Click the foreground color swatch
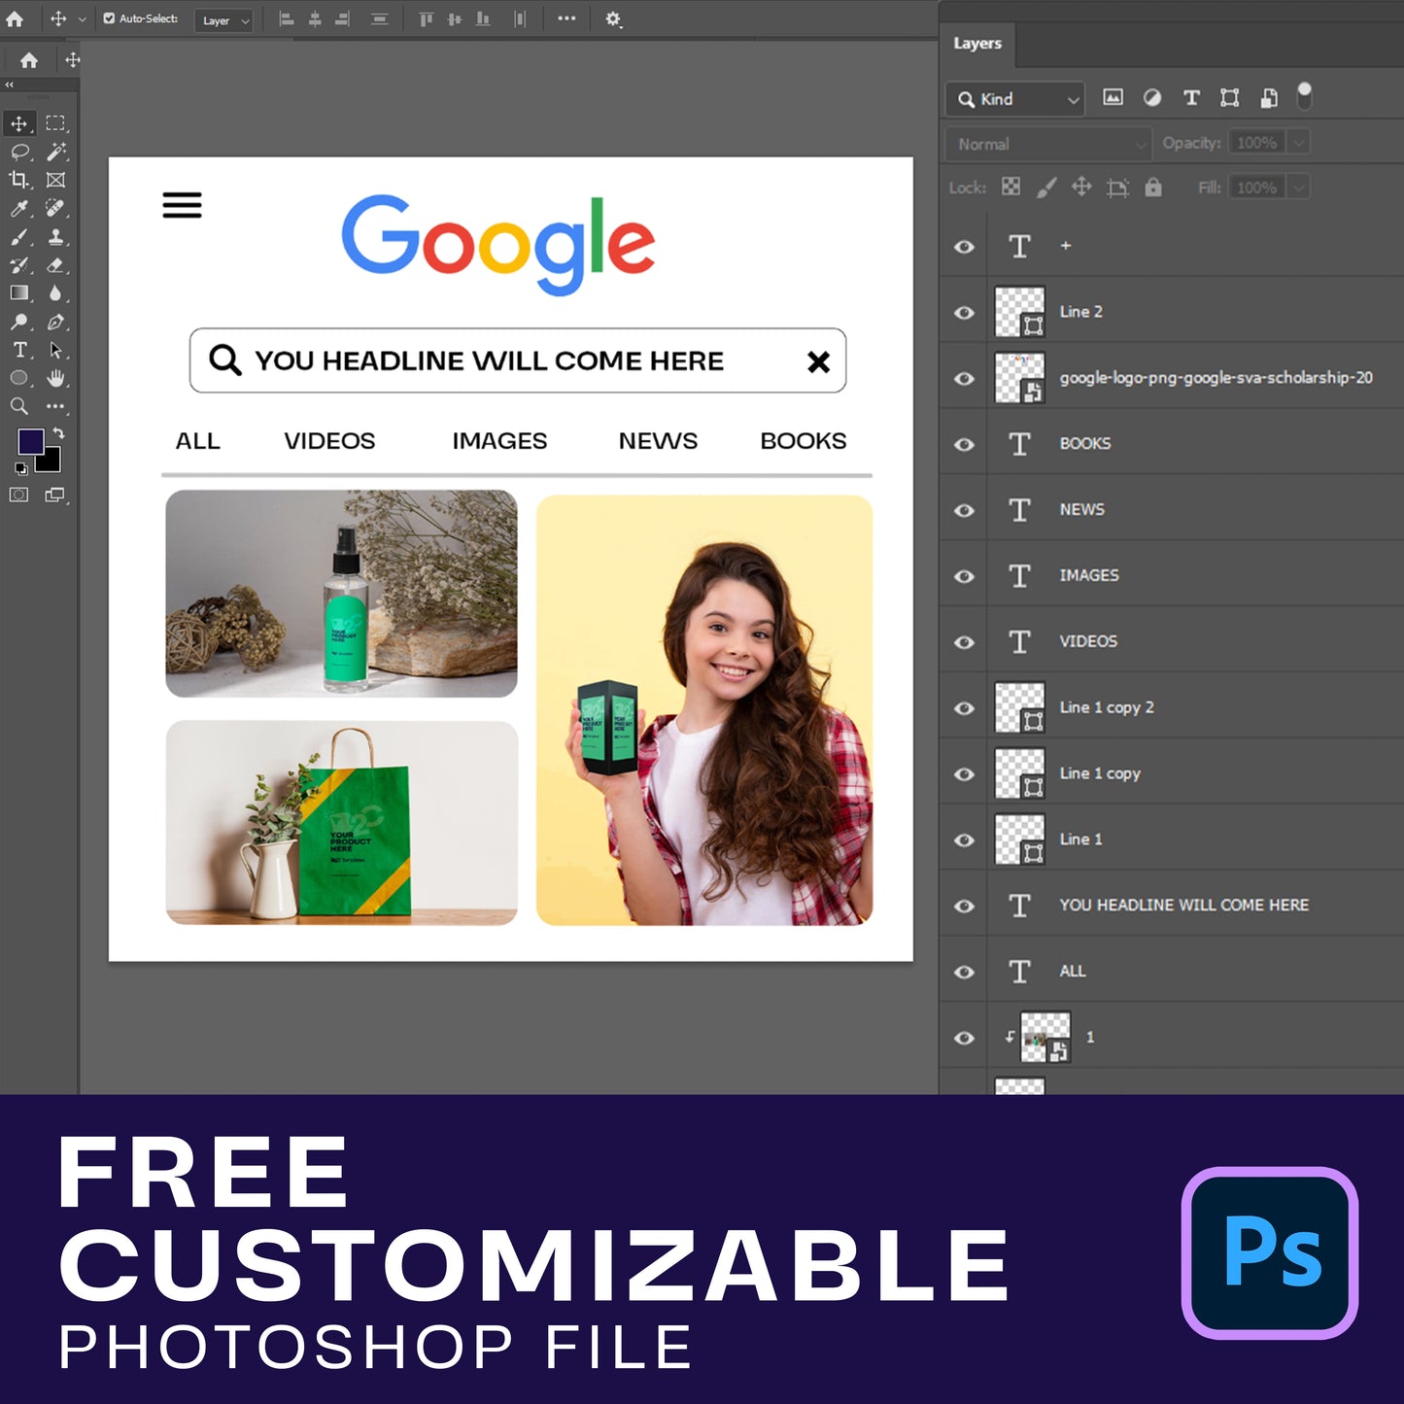This screenshot has height=1404, width=1404. pyautogui.click(x=30, y=442)
